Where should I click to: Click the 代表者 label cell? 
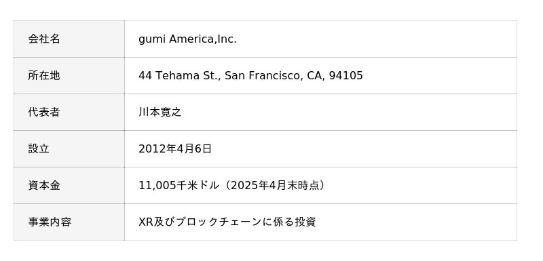pos(69,112)
